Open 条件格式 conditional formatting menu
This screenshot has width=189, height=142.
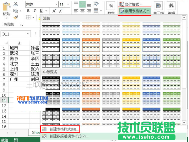pos(131,4)
